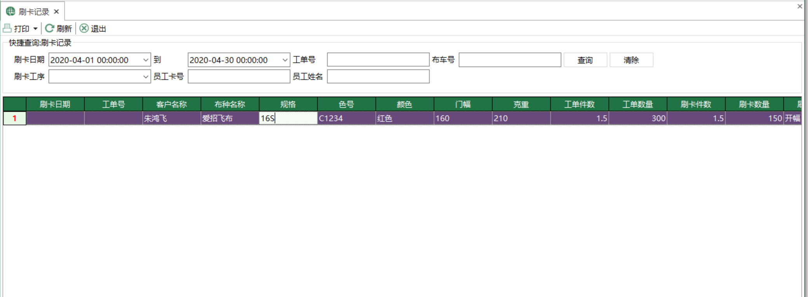Click the end date text 2020-04-30 00:00:00
The width and height of the screenshot is (808, 297).
228,60
